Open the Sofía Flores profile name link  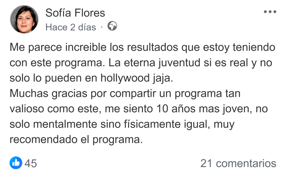(x=75, y=13)
